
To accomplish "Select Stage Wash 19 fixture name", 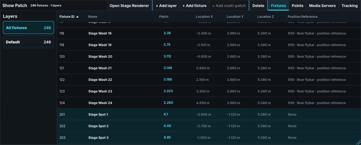I will 100,45.
